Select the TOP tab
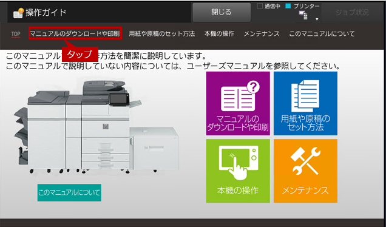Image resolution: width=386 pixels, height=227 pixels. click(16, 34)
